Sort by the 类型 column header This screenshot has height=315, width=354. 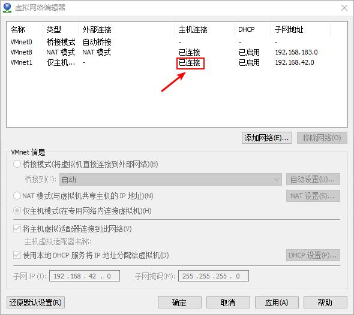click(x=61, y=29)
